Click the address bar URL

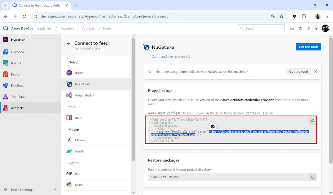[104, 16]
